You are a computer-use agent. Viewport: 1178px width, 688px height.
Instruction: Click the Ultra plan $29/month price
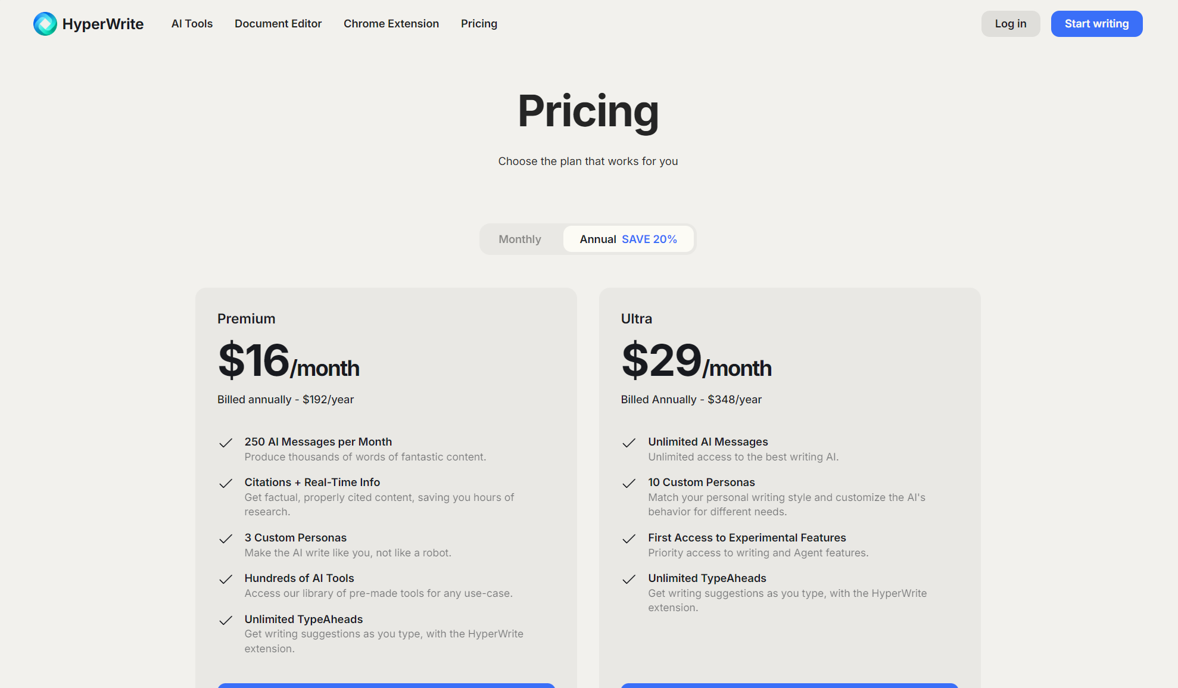pos(696,361)
